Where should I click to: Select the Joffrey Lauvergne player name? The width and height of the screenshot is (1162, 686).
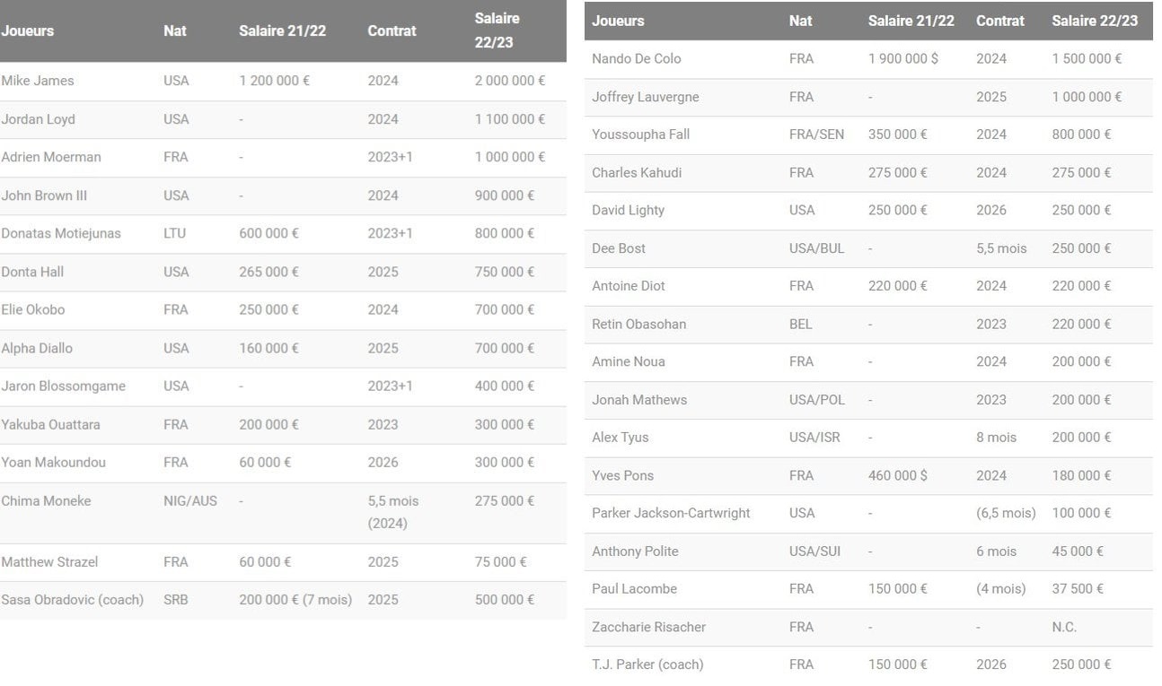(x=645, y=97)
